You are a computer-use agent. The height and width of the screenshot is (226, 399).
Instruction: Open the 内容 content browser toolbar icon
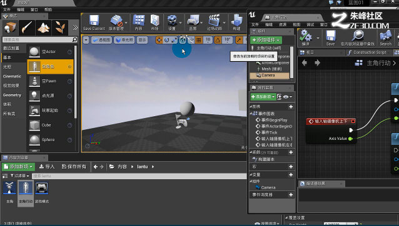(139, 21)
